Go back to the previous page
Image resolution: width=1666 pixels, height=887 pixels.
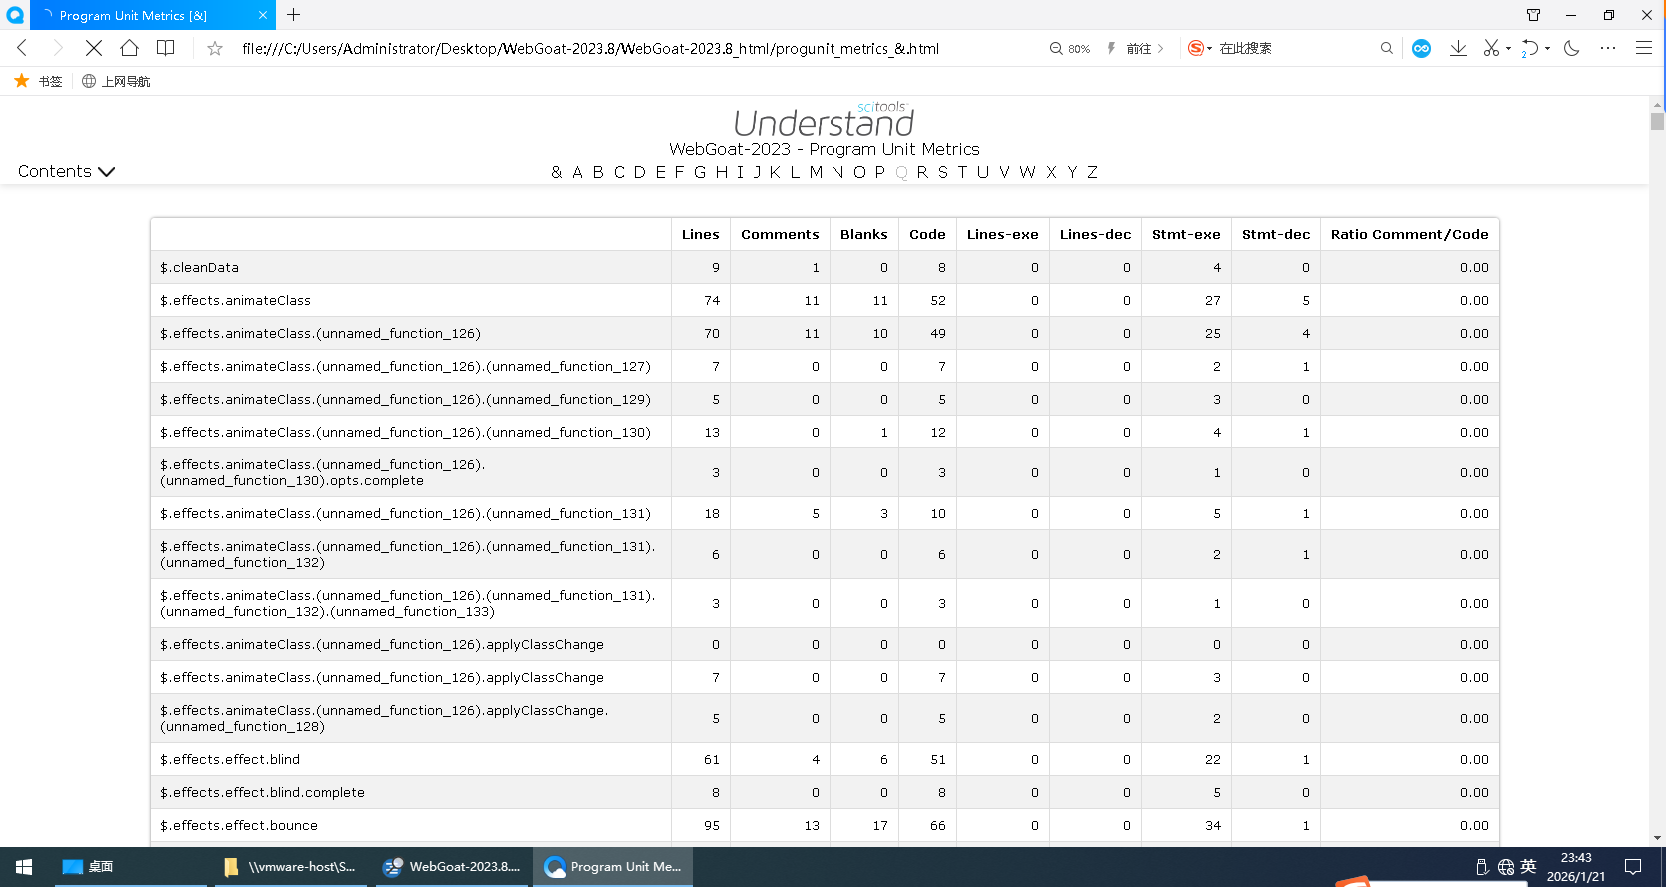click(x=23, y=48)
